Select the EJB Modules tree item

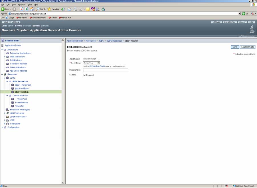tap(16, 60)
